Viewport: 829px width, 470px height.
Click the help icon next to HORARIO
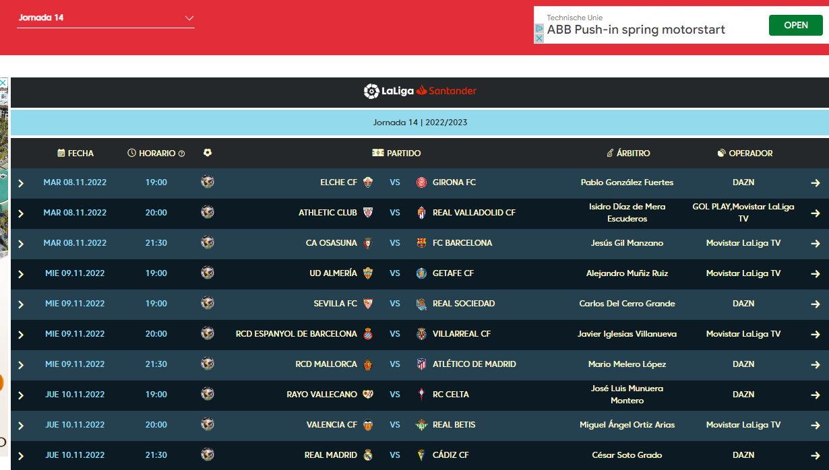[x=181, y=154]
